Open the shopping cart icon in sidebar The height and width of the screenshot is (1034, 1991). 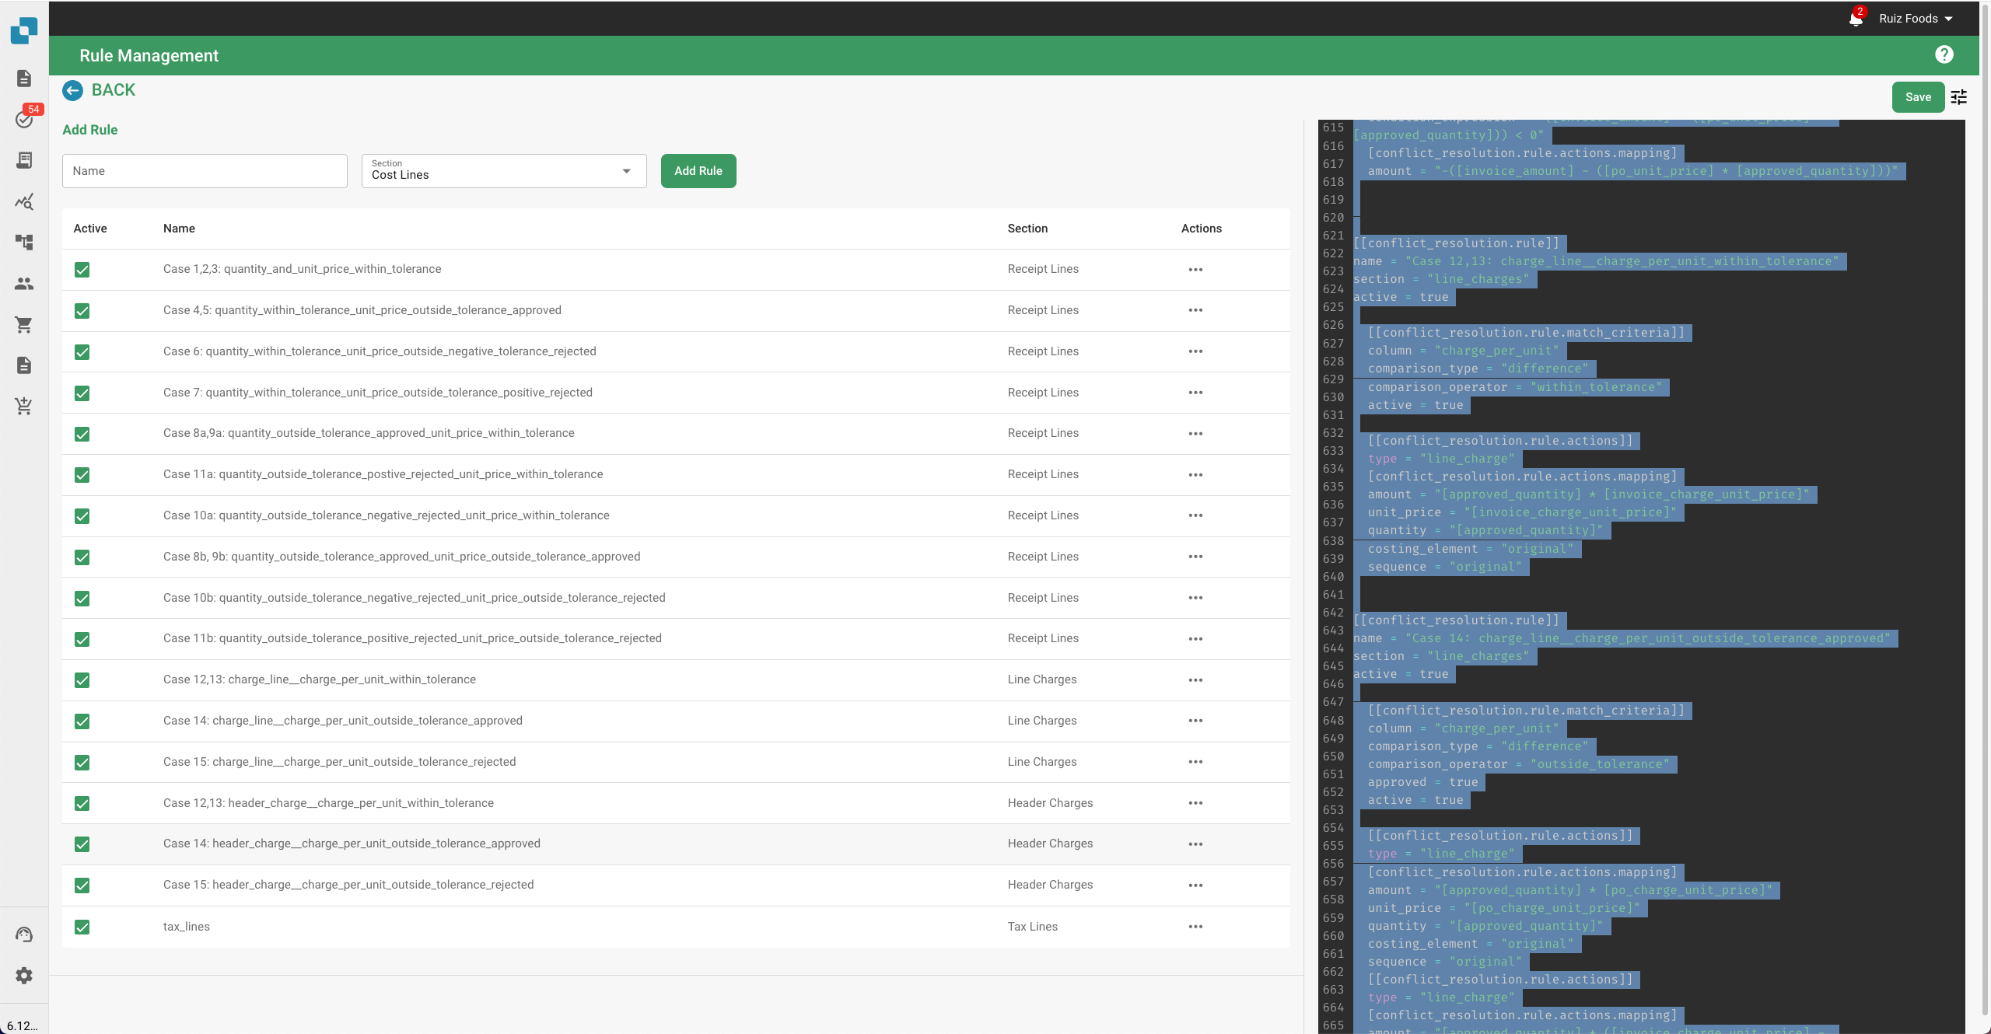(x=23, y=325)
